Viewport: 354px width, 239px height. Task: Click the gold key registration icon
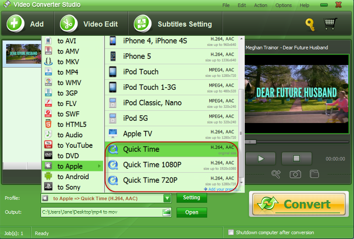coord(310,24)
